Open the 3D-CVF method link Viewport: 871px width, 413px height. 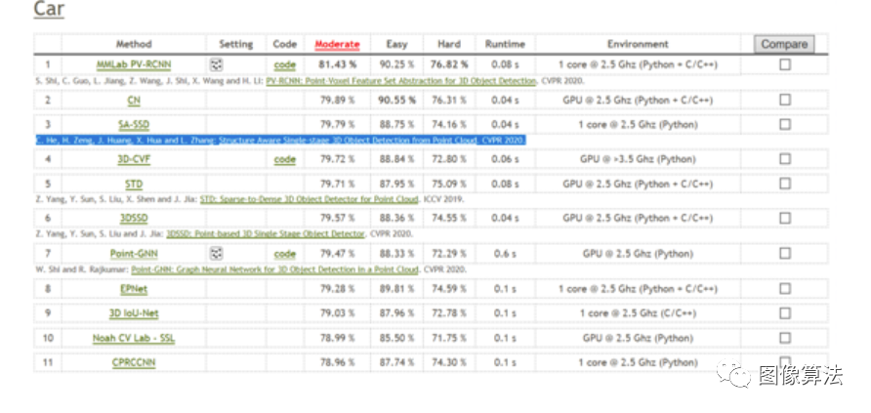pyautogui.click(x=134, y=159)
